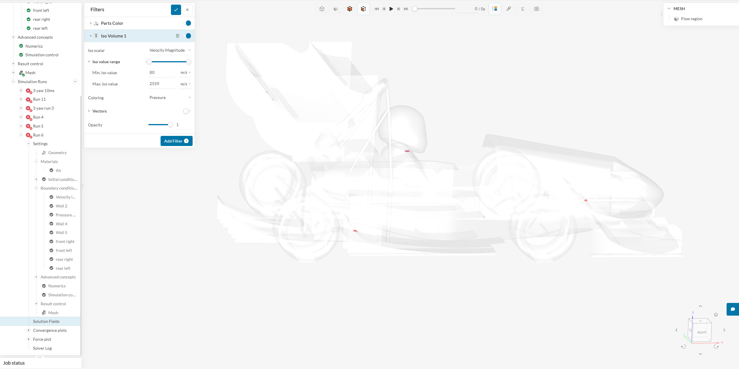739x369 pixels.
Task: Toggle Parts Color filter off
Action: tap(188, 23)
